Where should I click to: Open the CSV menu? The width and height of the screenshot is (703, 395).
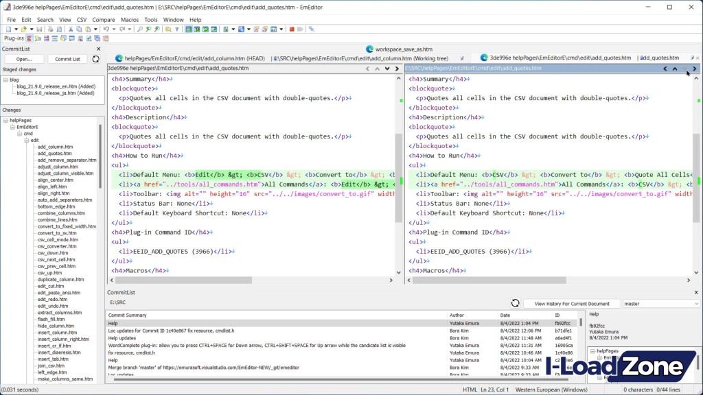(x=82, y=19)
